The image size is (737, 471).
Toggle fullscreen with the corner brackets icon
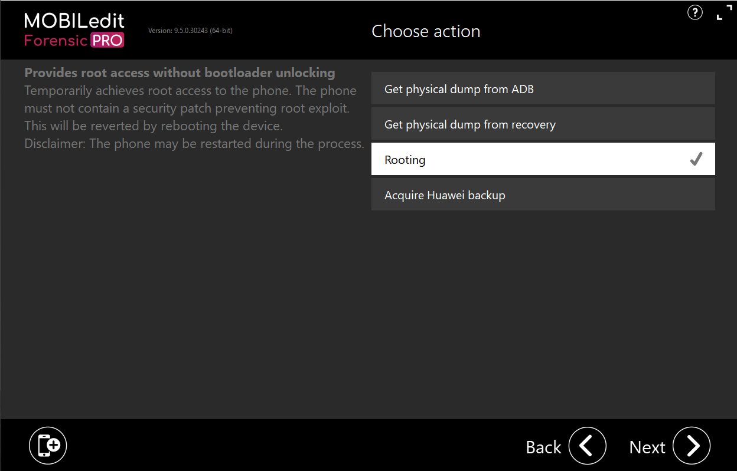tap(723, 12)
